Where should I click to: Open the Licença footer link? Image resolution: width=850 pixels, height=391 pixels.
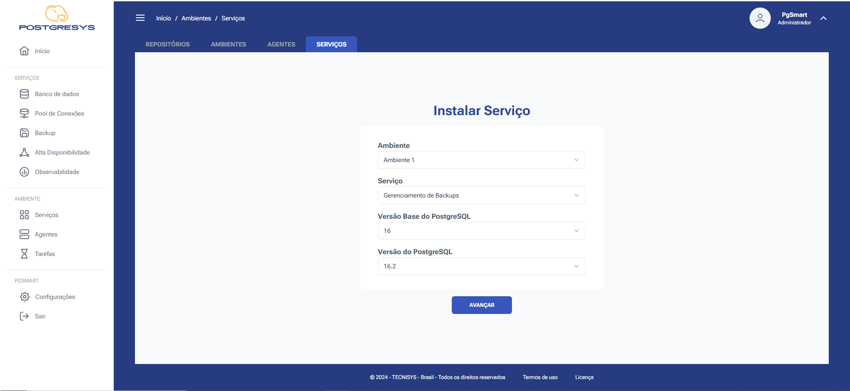point(584,377)
